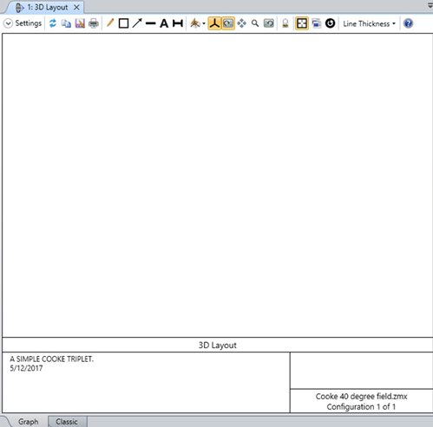
Task: Toggle the highlighted rotate view icon
Action: (228, 23)
